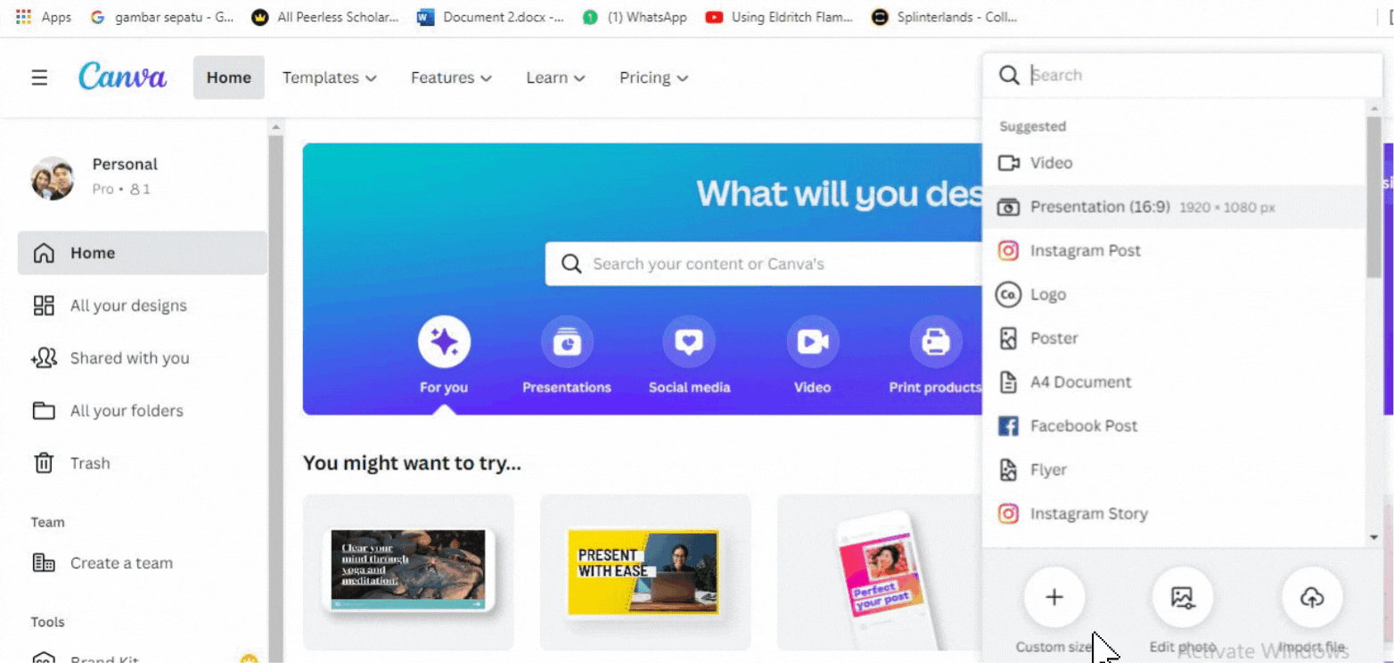Click the Logo 'Co' circle icon
Screen dimensions: 1394x663
click(x=1008, y=294)
